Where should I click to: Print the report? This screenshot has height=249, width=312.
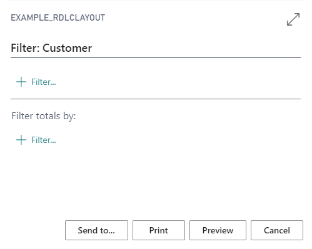coord(159,230)
